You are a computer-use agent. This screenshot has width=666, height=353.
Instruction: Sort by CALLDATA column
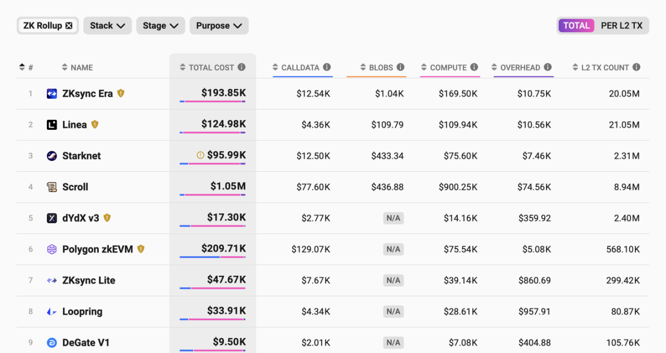(x=295, y=67)
